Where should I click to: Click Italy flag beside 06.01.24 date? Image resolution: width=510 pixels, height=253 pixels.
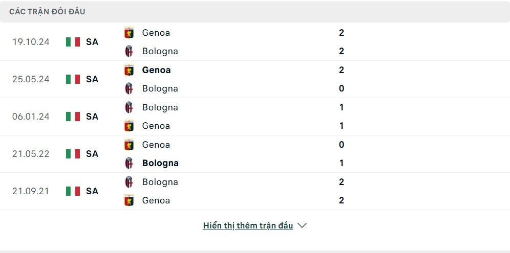click(73, 116)
